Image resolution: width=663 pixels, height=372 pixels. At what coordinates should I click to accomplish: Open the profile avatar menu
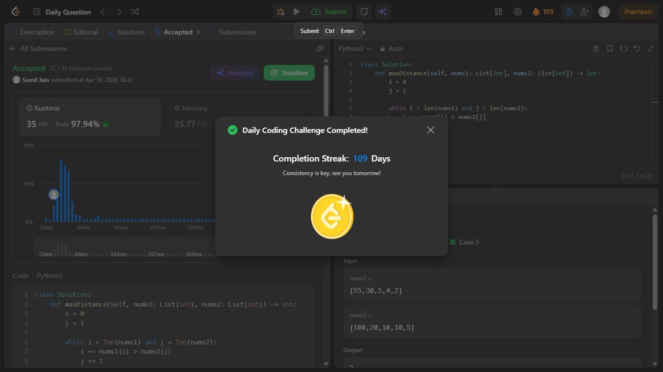pos(604,12)
